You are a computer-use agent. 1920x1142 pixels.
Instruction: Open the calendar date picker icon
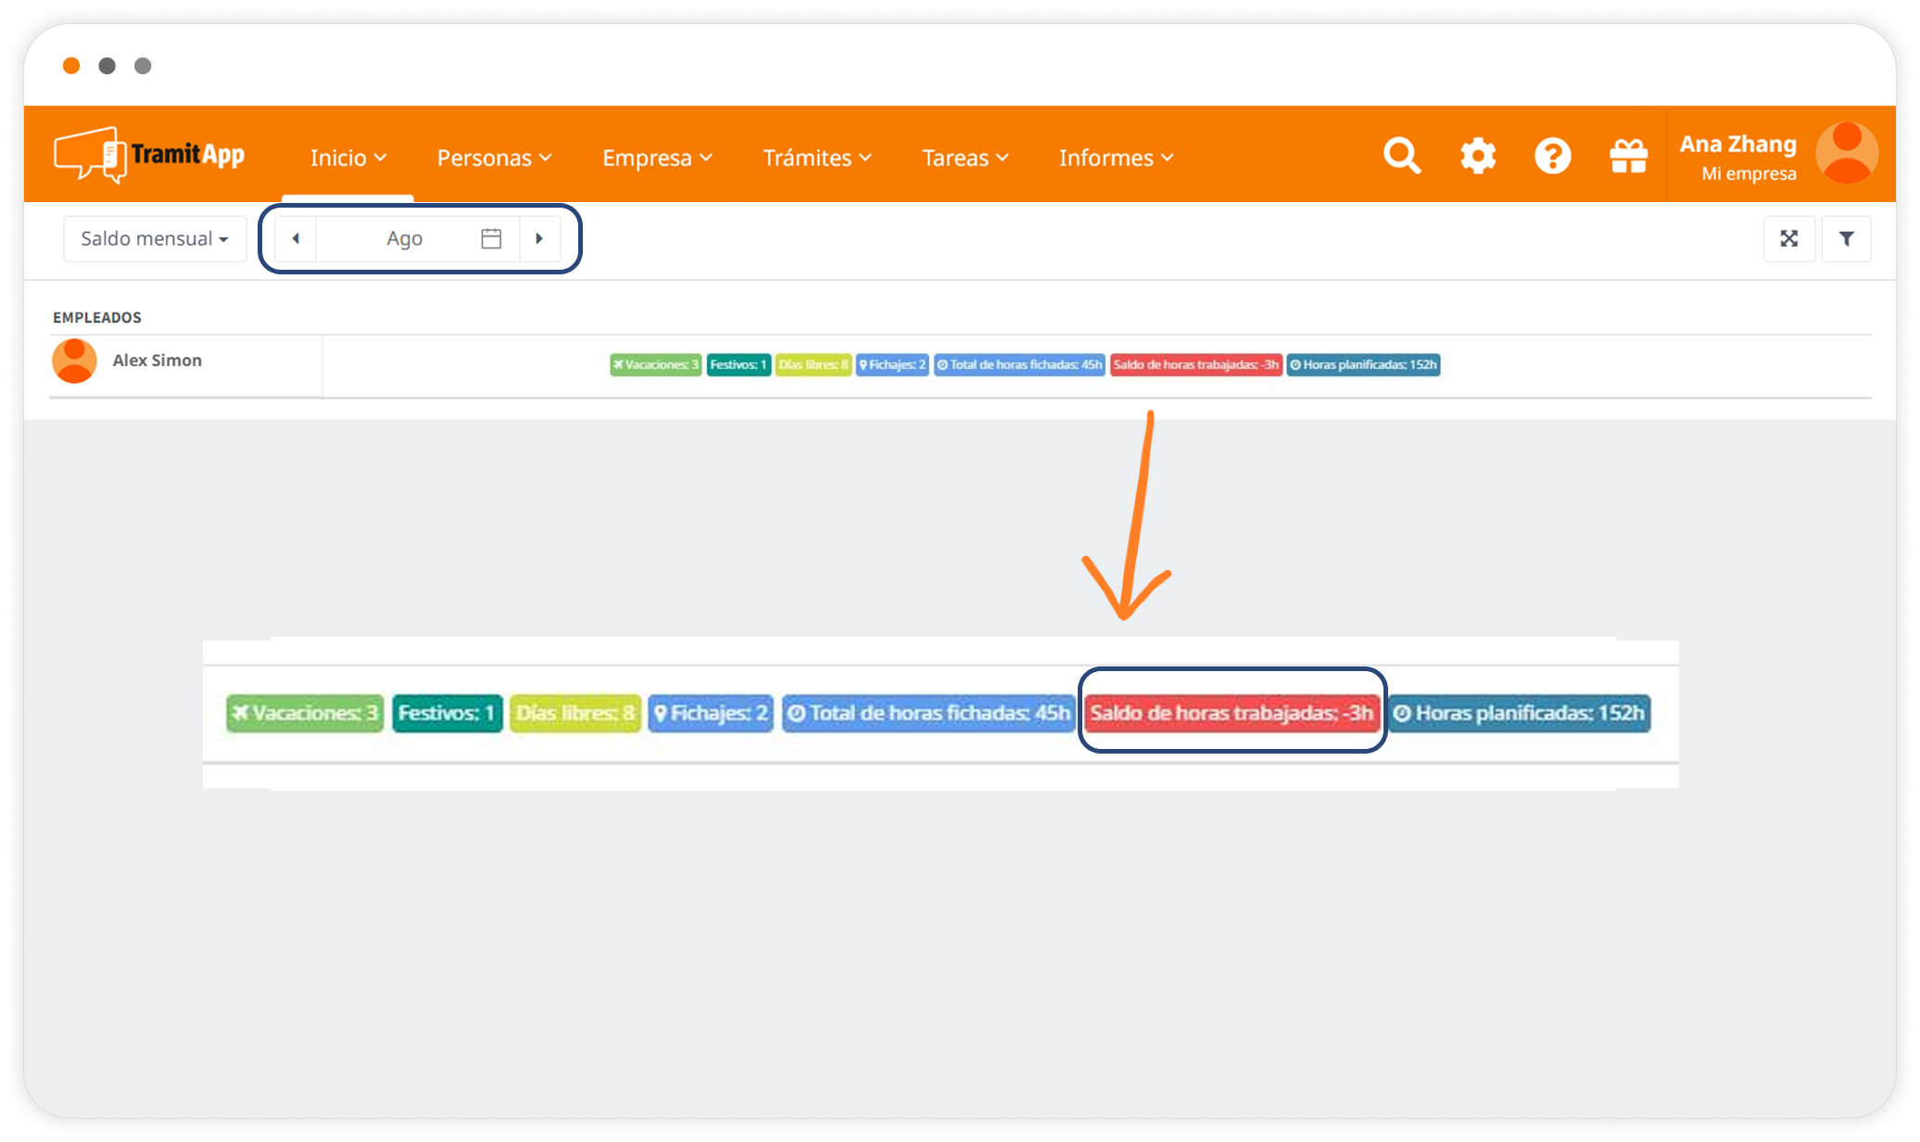pos(491,238)
